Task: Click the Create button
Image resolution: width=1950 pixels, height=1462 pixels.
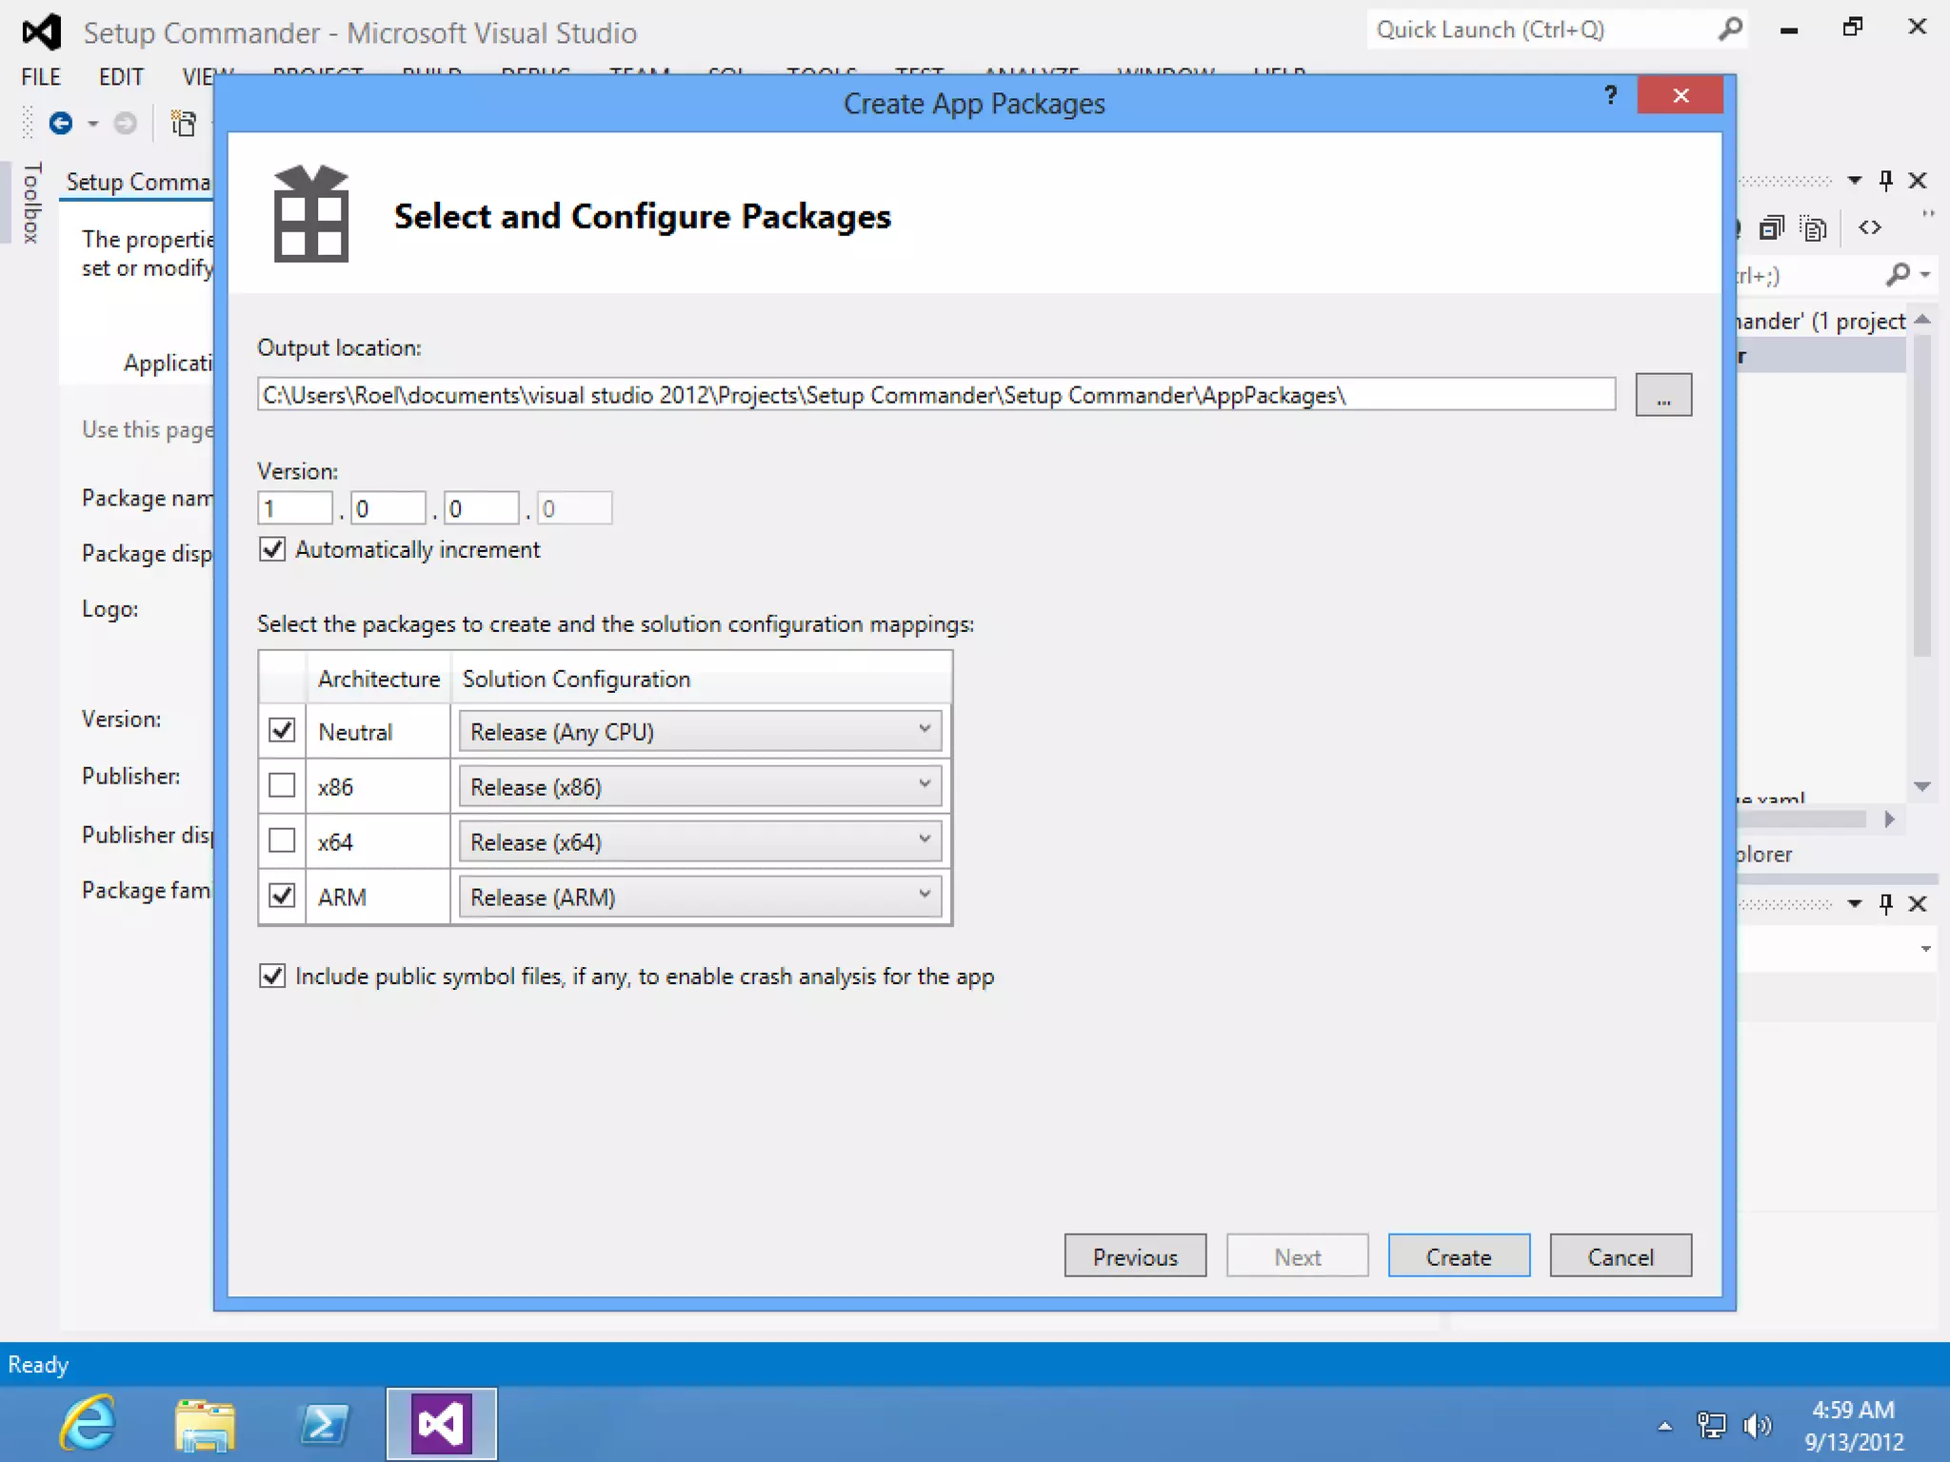Action: click(1458, 1256)
